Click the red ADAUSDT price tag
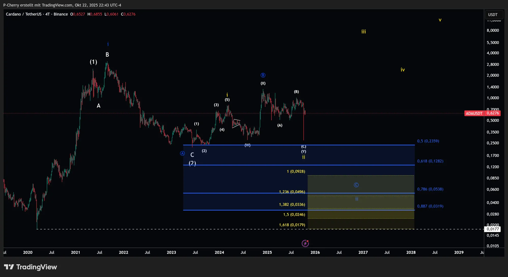 tap(474, 113)
